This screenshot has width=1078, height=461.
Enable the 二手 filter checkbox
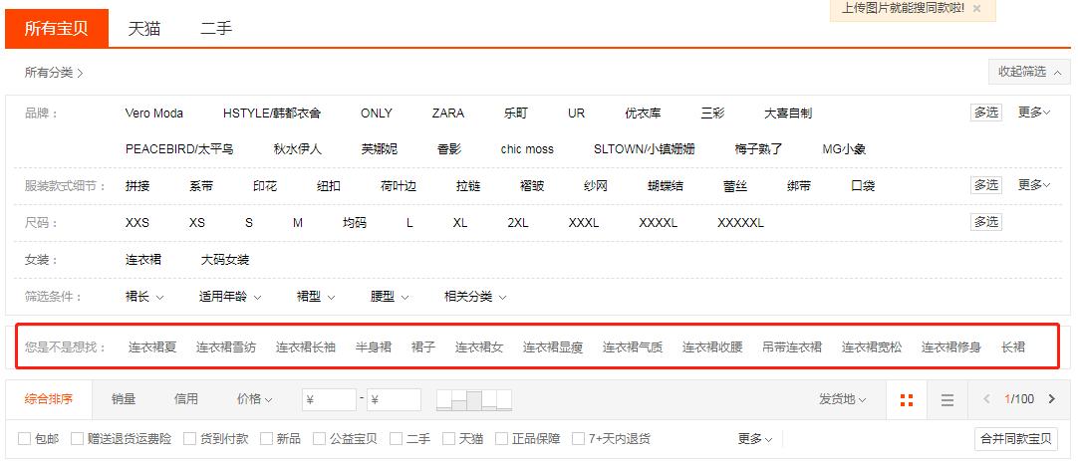[396, 438]
